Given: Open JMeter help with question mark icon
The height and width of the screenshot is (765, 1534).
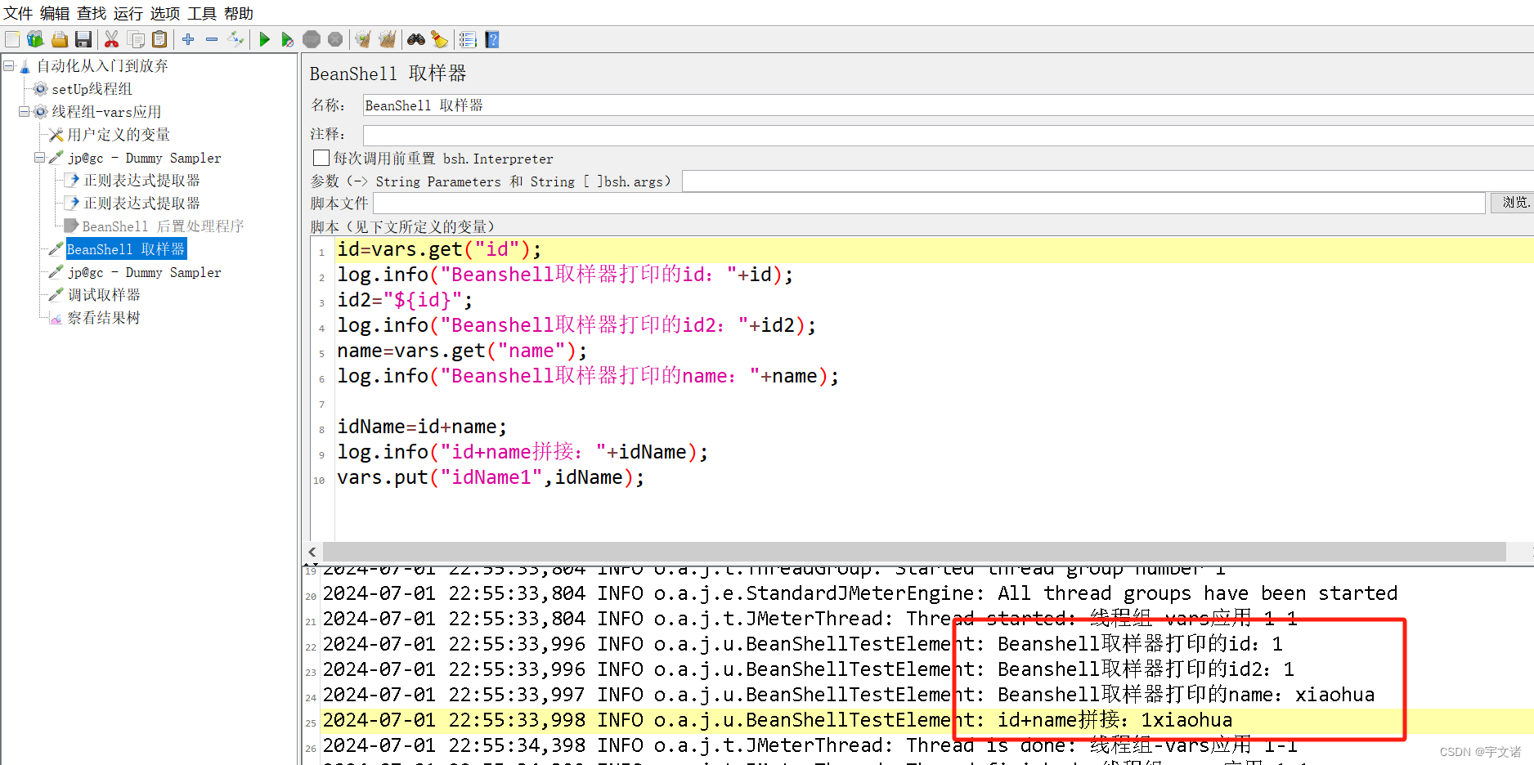Looking at the screenshot, I should pos(491,38).
